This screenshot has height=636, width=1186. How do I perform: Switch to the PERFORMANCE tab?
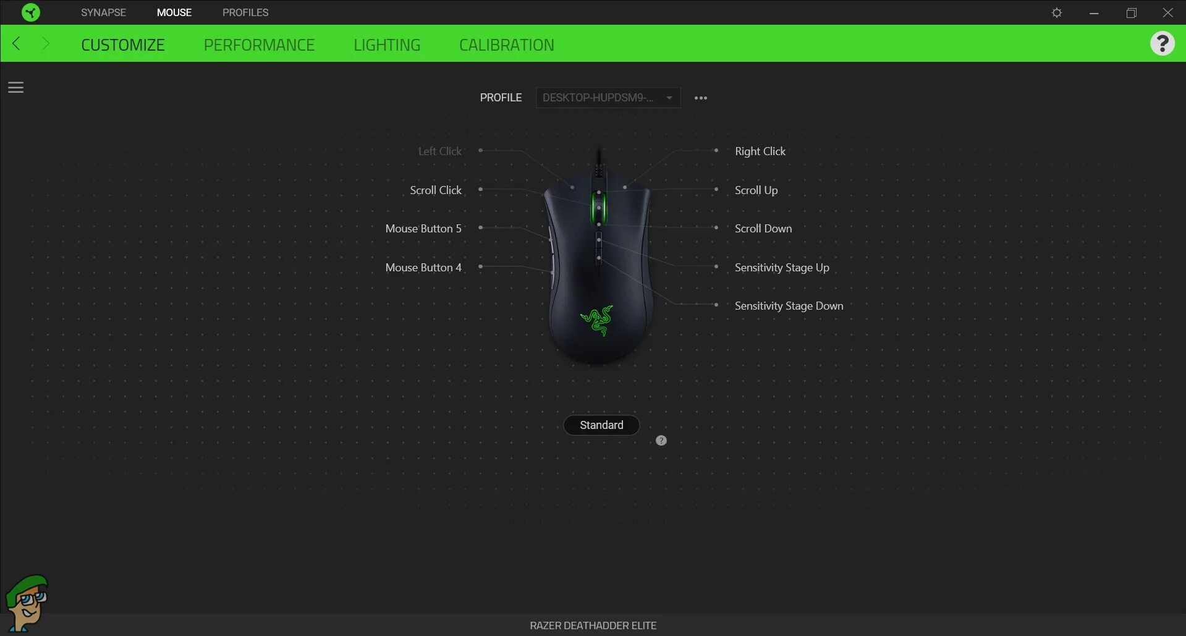point(259,45)
